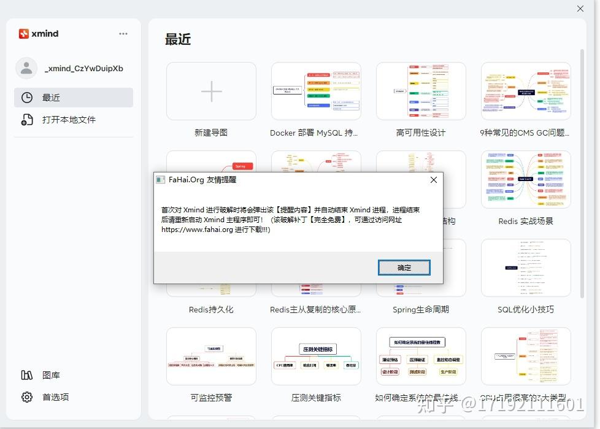Click the Docker 部署 MySQL 持 label

click(x=313, y=133)
